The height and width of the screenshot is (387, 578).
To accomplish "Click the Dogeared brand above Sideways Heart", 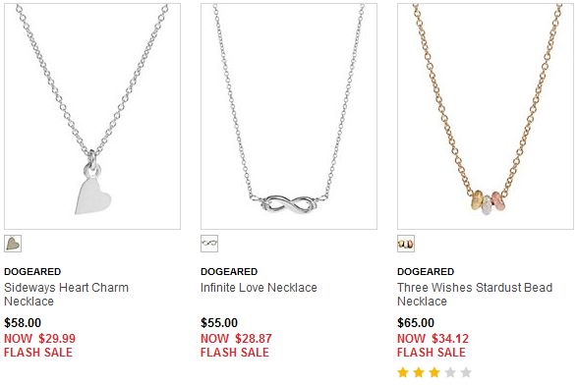I will coord(32,272).
